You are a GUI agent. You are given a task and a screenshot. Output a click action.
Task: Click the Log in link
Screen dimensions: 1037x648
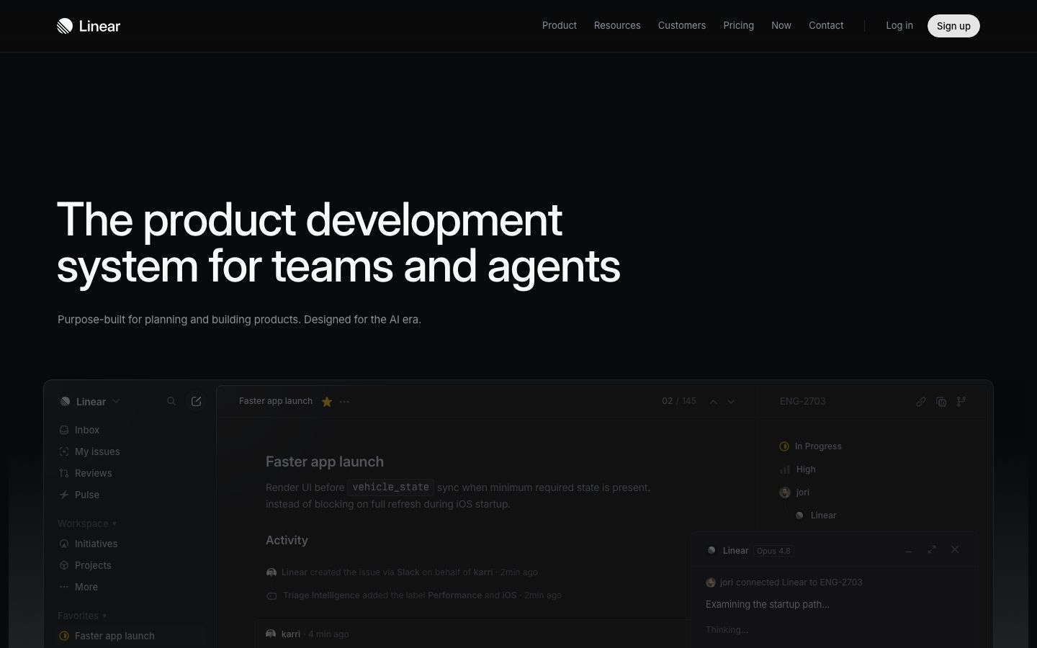point(899,25)
